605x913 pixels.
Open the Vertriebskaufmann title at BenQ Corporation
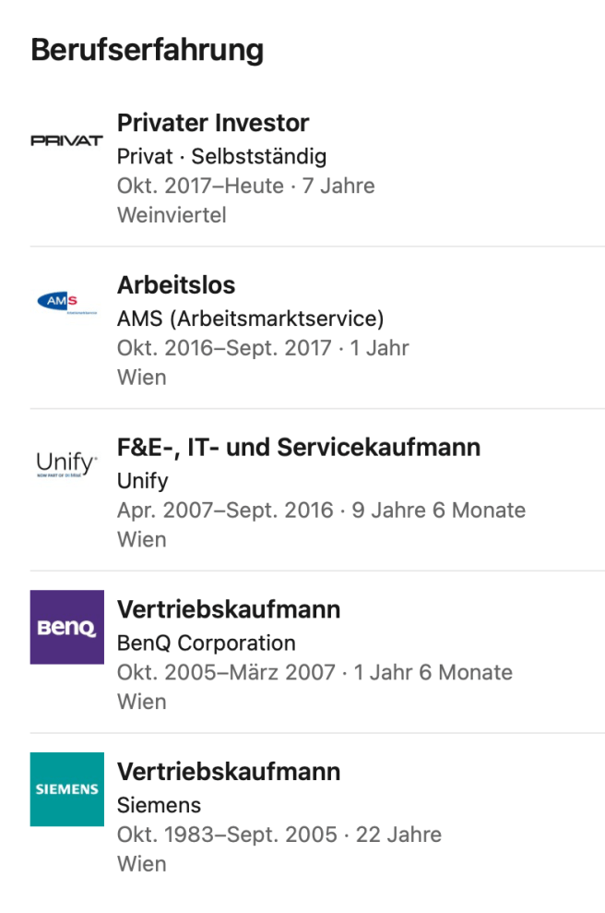[229, 609]
